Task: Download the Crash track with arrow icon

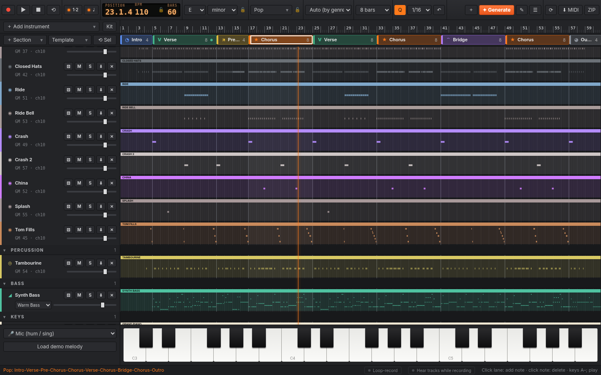Action: (101, 136)
